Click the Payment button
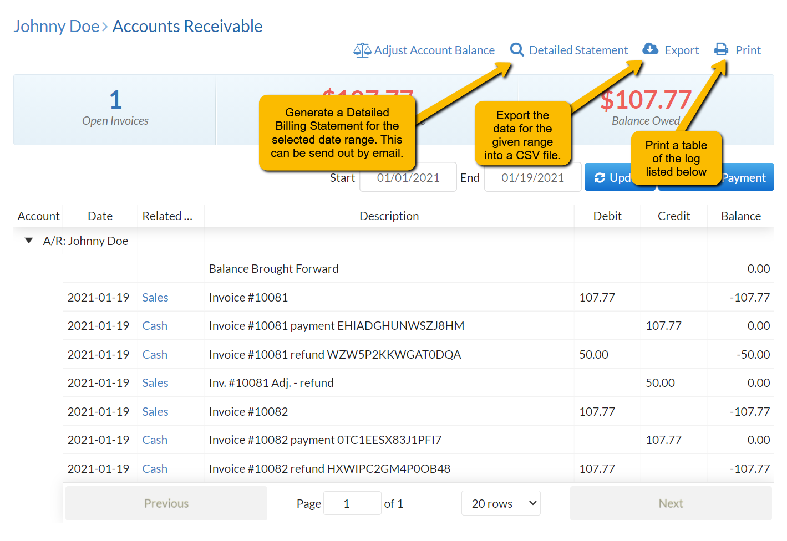Viewport: 787px width, 541px height. [x=744, y=177]
